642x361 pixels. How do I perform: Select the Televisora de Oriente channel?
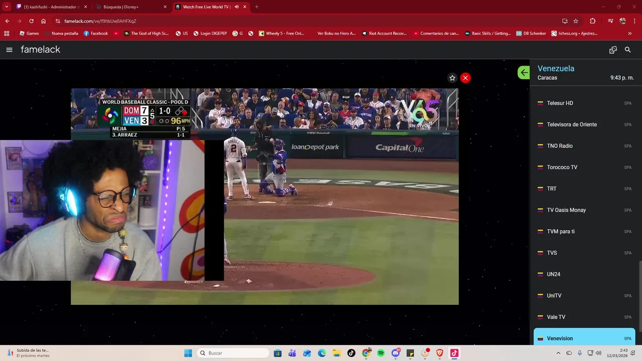tap(584, 124)
